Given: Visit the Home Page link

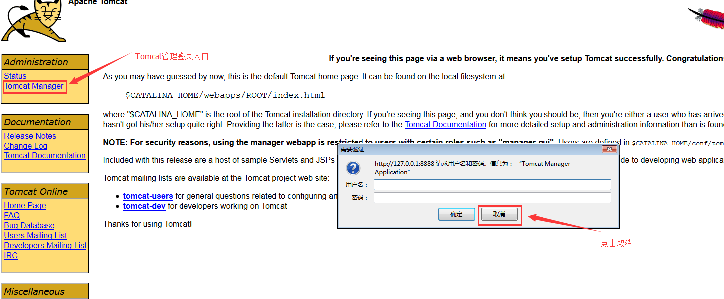Looking at the screenshot, I should [x=25, y=206].
